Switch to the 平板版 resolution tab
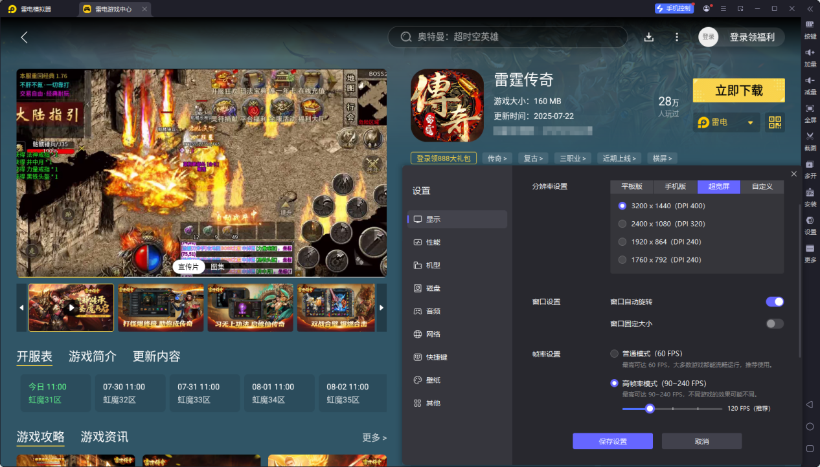This screenshot has width=820, height=467. point(632,187)
